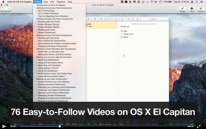The image size is (206, 129).
Task: Select the Grocery List note in list
Action: 101,25
